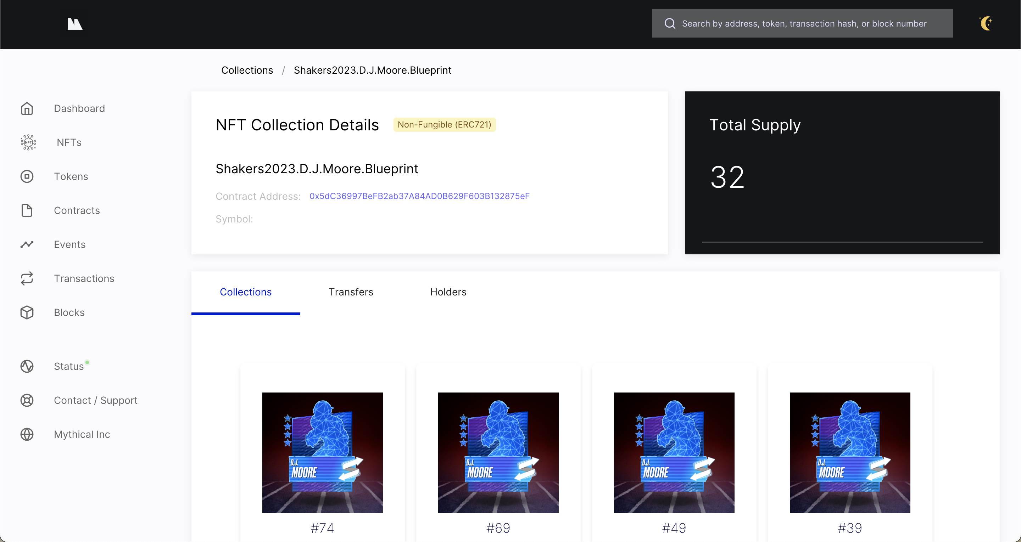The width and height of the screenshot is (1021, 542).
Task: Open the Status sidebar link
Action: tap(69, 367)
